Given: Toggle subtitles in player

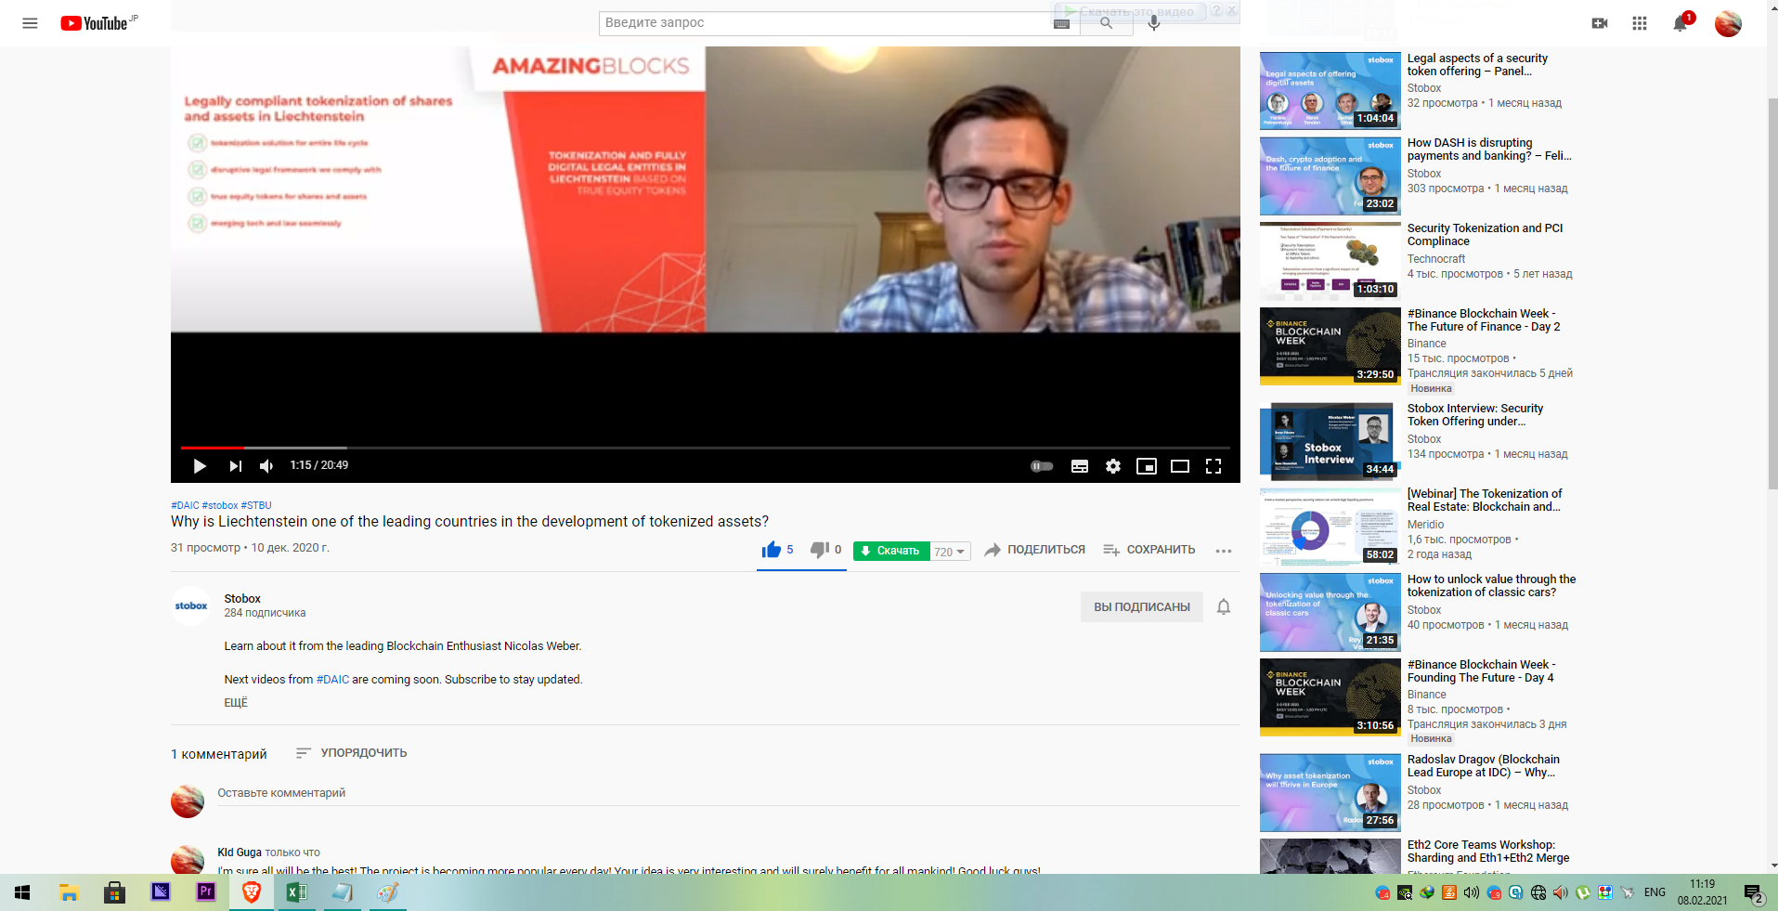Looking at the screenshot, I should pos(1080,466).
